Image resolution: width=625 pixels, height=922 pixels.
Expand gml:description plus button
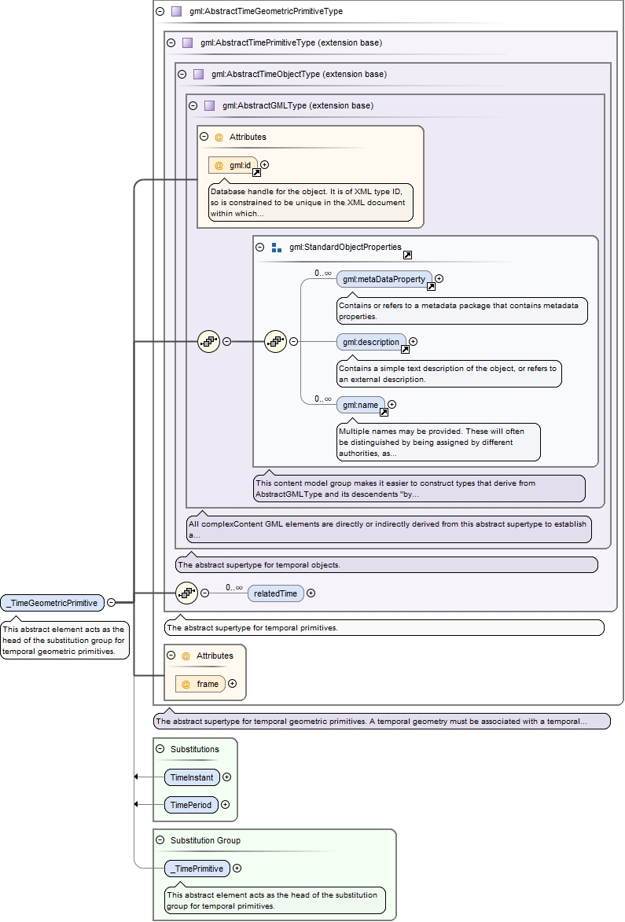pos(413,342)
